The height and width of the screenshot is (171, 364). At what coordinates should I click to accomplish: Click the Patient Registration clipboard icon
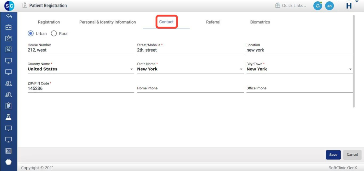tap(25, 5)
